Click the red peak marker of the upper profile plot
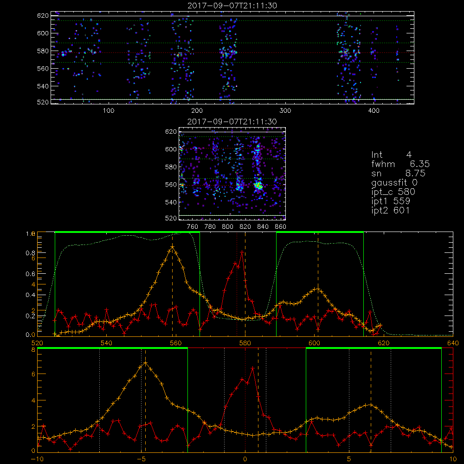This screenshot has height=464, width=464. pos(242,252)
